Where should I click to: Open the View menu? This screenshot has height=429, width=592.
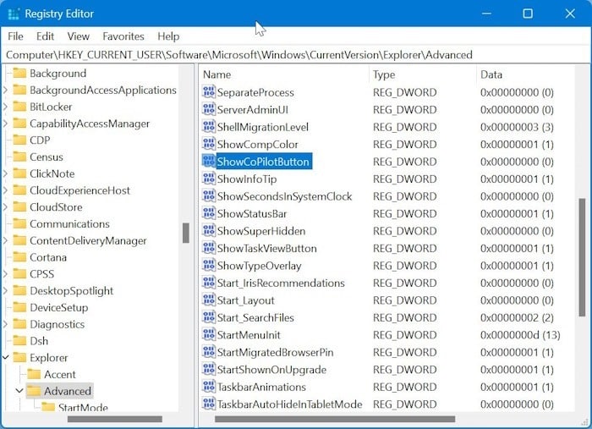pos(78,36)
